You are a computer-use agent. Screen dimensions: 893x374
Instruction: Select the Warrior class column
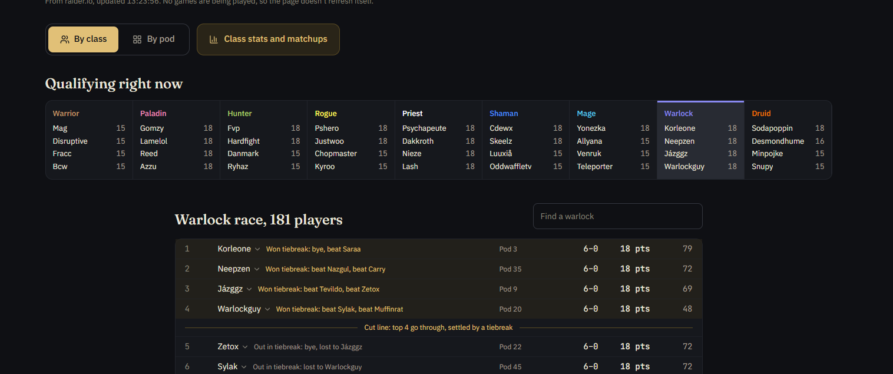(89, 140)
